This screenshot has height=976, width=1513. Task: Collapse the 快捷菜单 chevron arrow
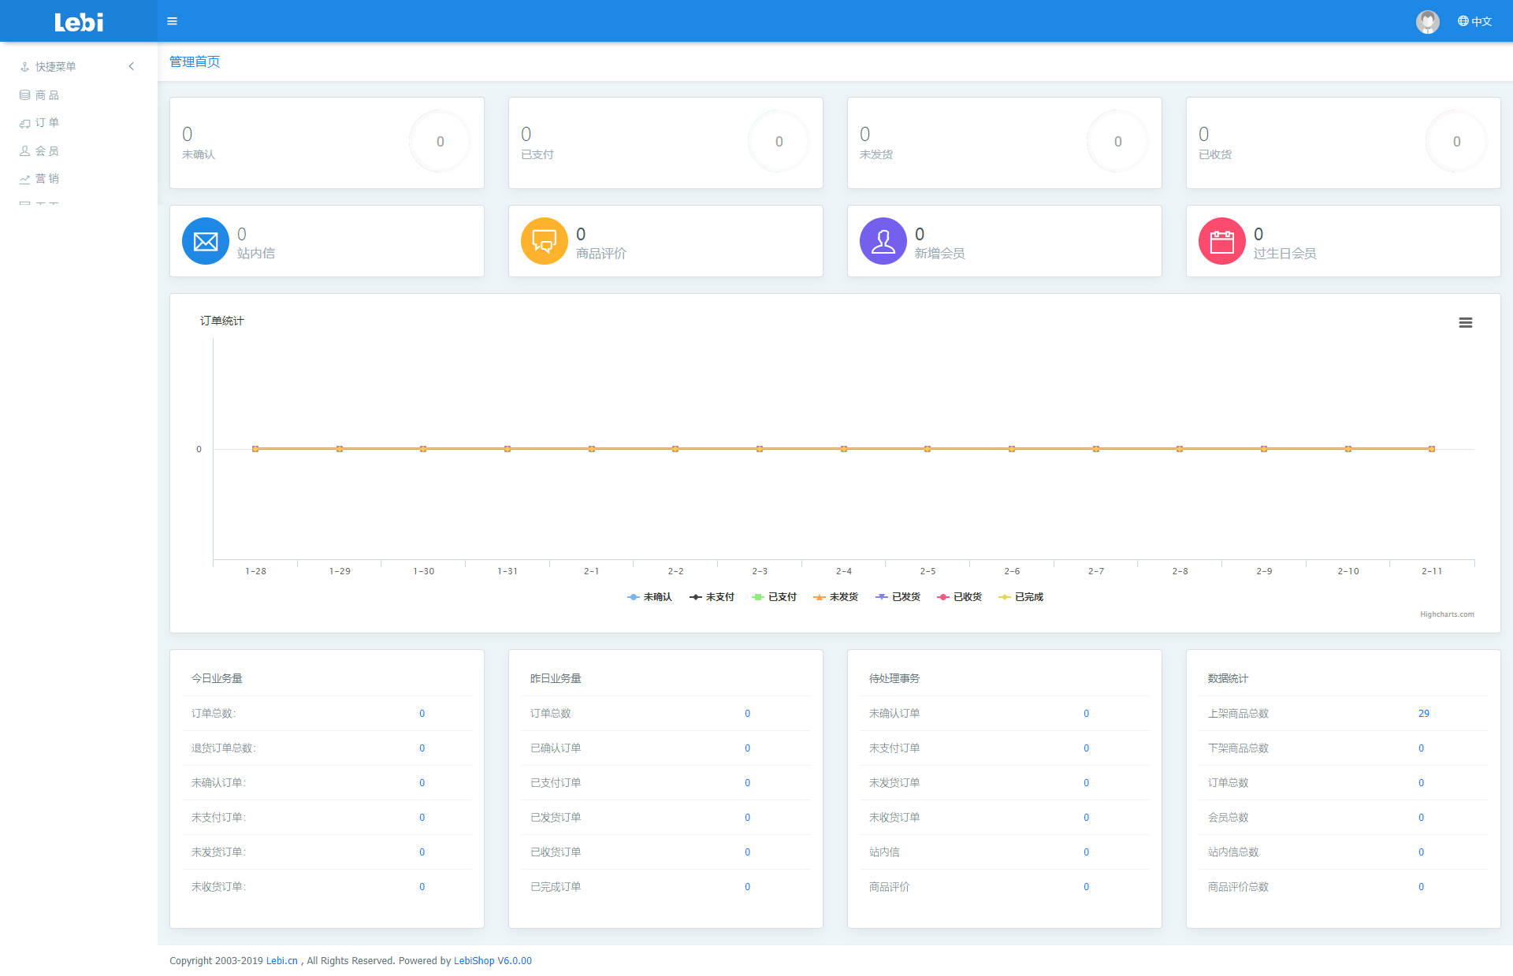(132, 67)
